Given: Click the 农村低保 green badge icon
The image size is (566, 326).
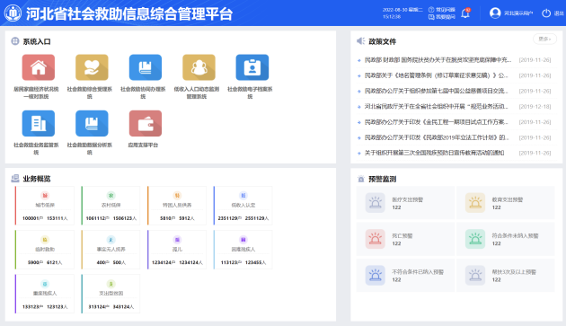Looking at the screenshot, I should click(111, 195).
